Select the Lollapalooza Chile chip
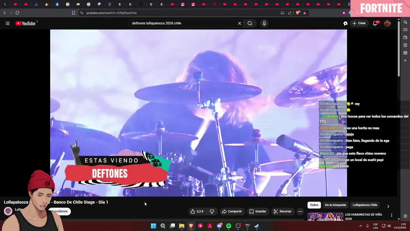The width and height of the screenshot is (410, 231). 365,205
